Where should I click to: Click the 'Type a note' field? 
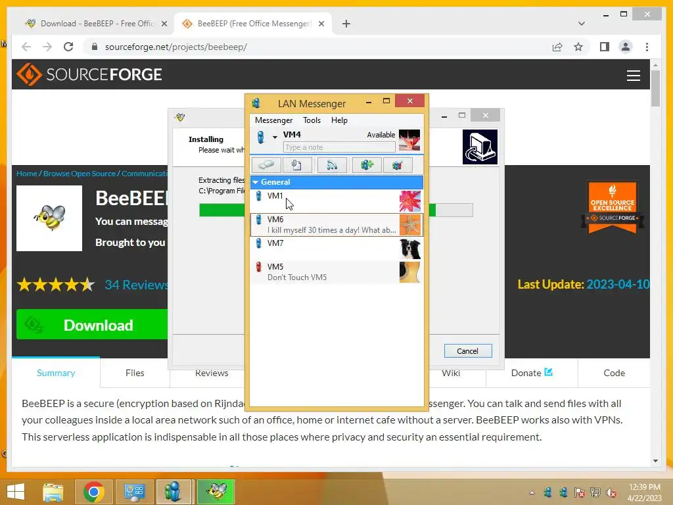339,147
